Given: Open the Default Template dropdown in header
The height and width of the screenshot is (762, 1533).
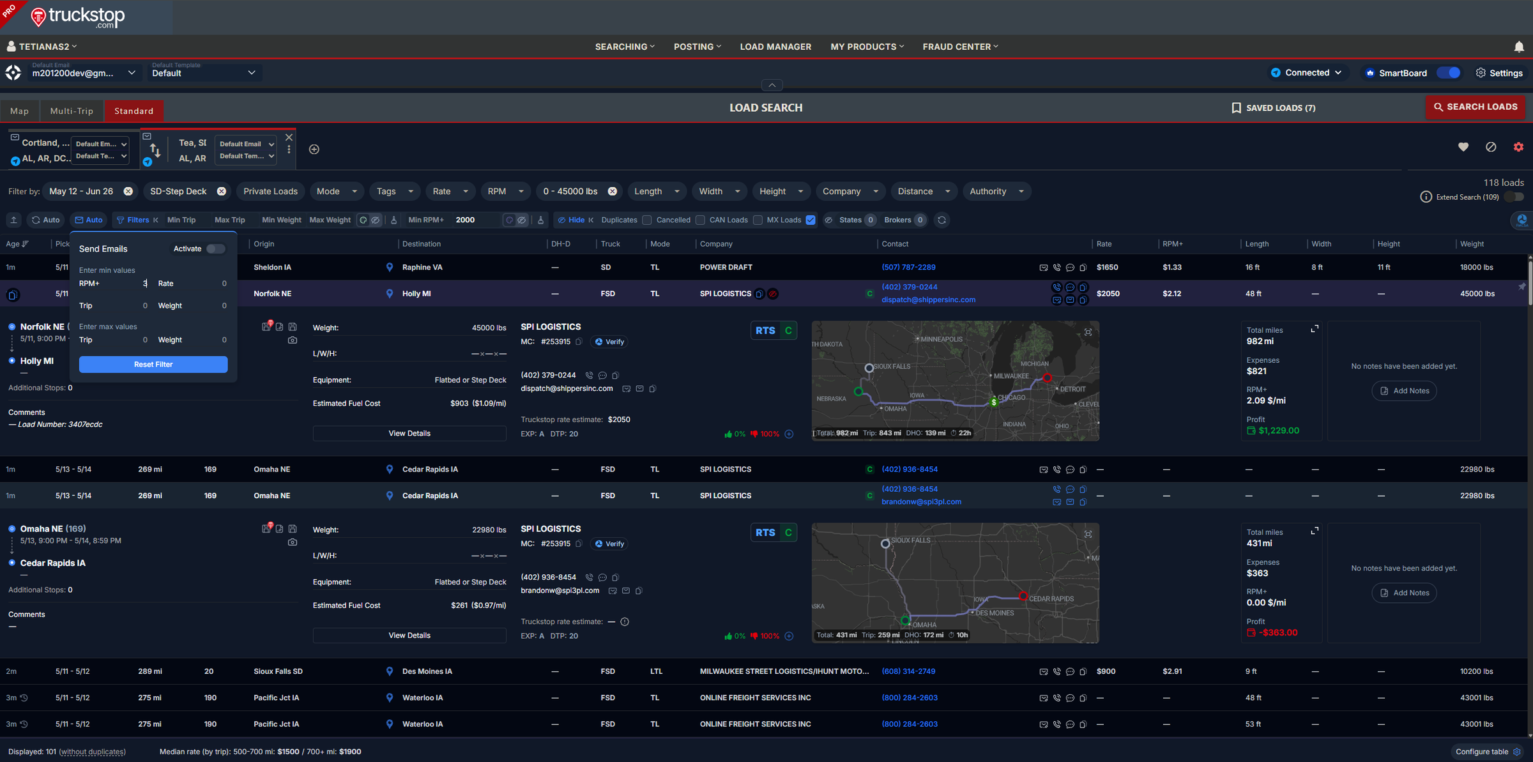Looking at the screenshot, I should [x=204, y=72].
